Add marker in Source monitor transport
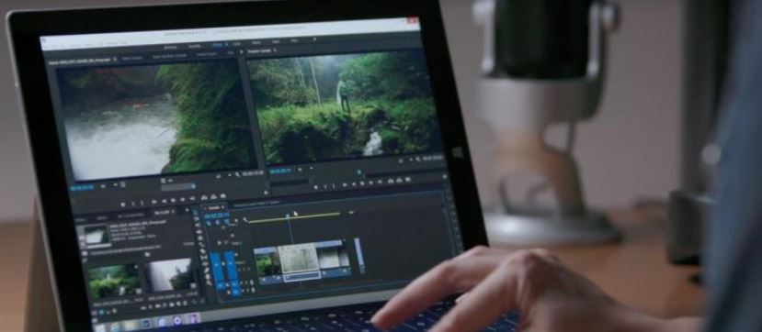Screen dimensions: 762x332 [122, 204]
